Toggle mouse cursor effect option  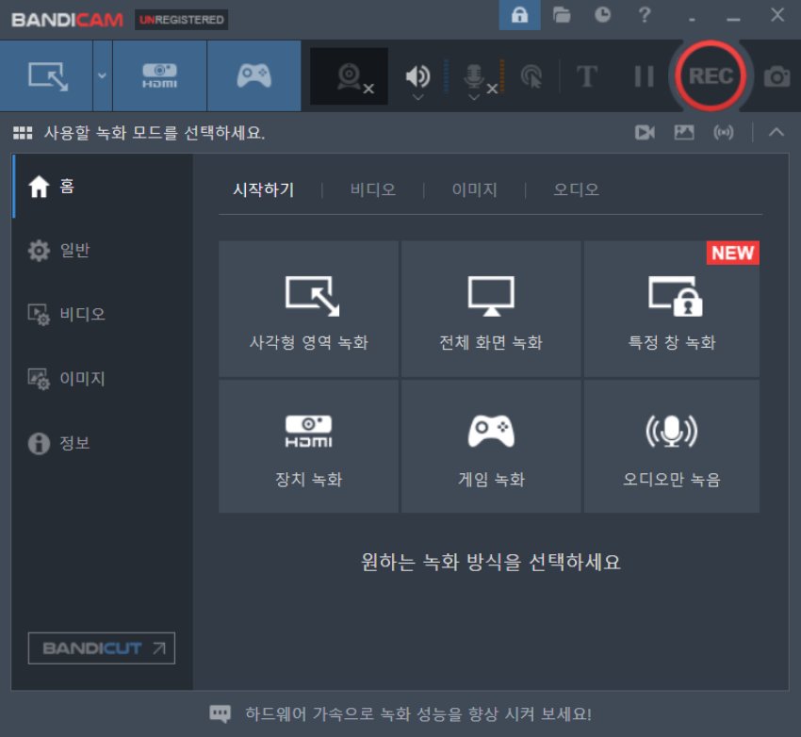pos(531,76)
